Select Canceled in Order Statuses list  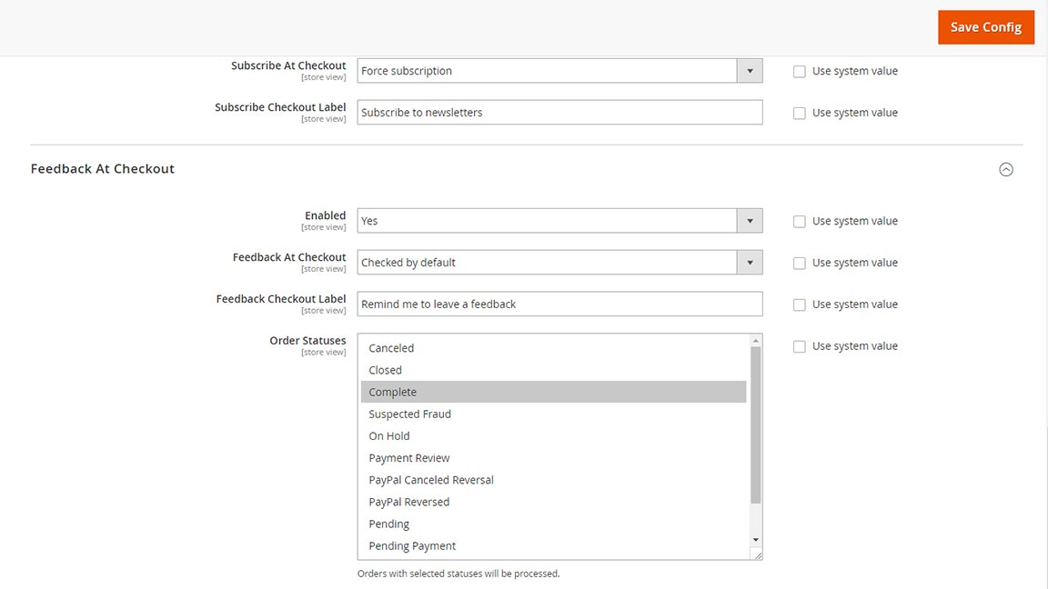(553, 348)
